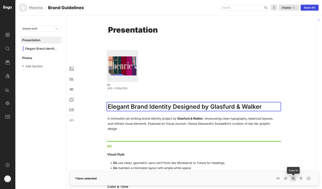The width and height of the screenshot is (322, 189).
Task: Select the Presentation section in sidebar
Action: pos(41,40)
